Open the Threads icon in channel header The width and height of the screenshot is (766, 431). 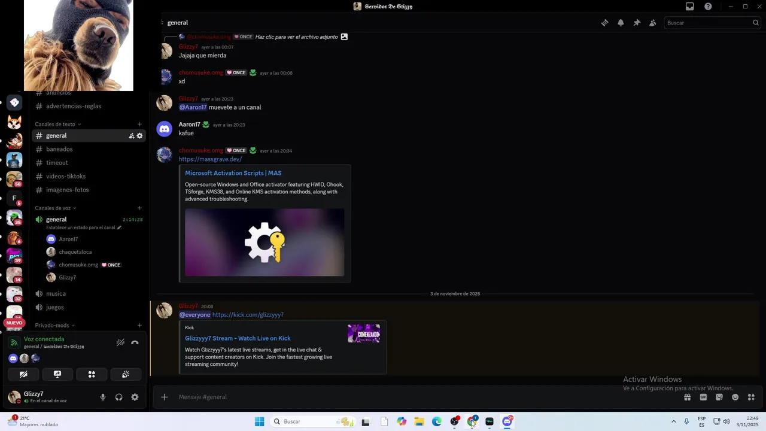(605, 23)
